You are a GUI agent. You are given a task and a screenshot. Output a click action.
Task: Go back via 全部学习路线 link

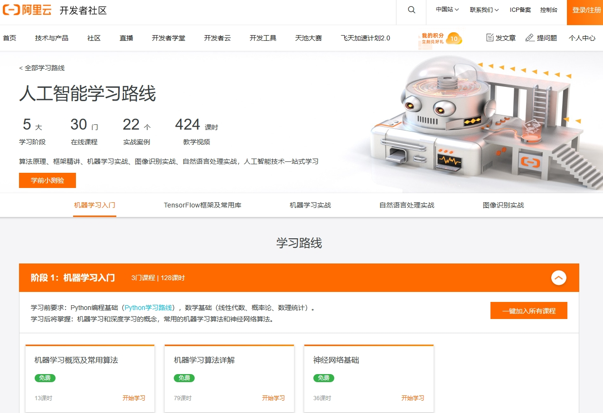(x=42, y=68)
